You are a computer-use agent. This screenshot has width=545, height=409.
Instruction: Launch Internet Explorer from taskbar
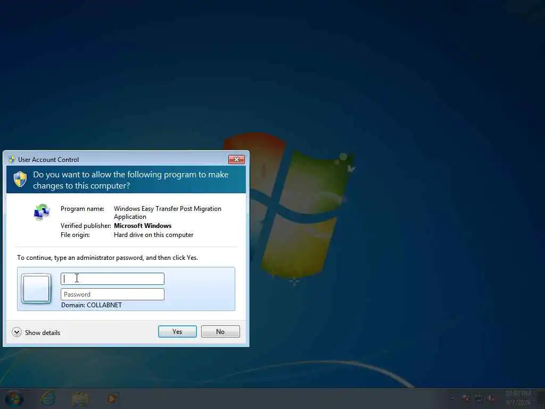pos(47,399)
